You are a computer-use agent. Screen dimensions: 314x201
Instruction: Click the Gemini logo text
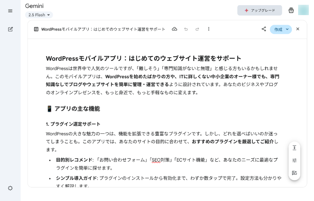click(x=34, y=6)
